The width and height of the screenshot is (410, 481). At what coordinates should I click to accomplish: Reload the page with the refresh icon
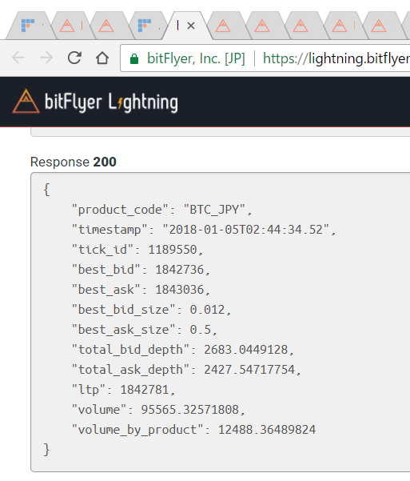click(74, 58)
